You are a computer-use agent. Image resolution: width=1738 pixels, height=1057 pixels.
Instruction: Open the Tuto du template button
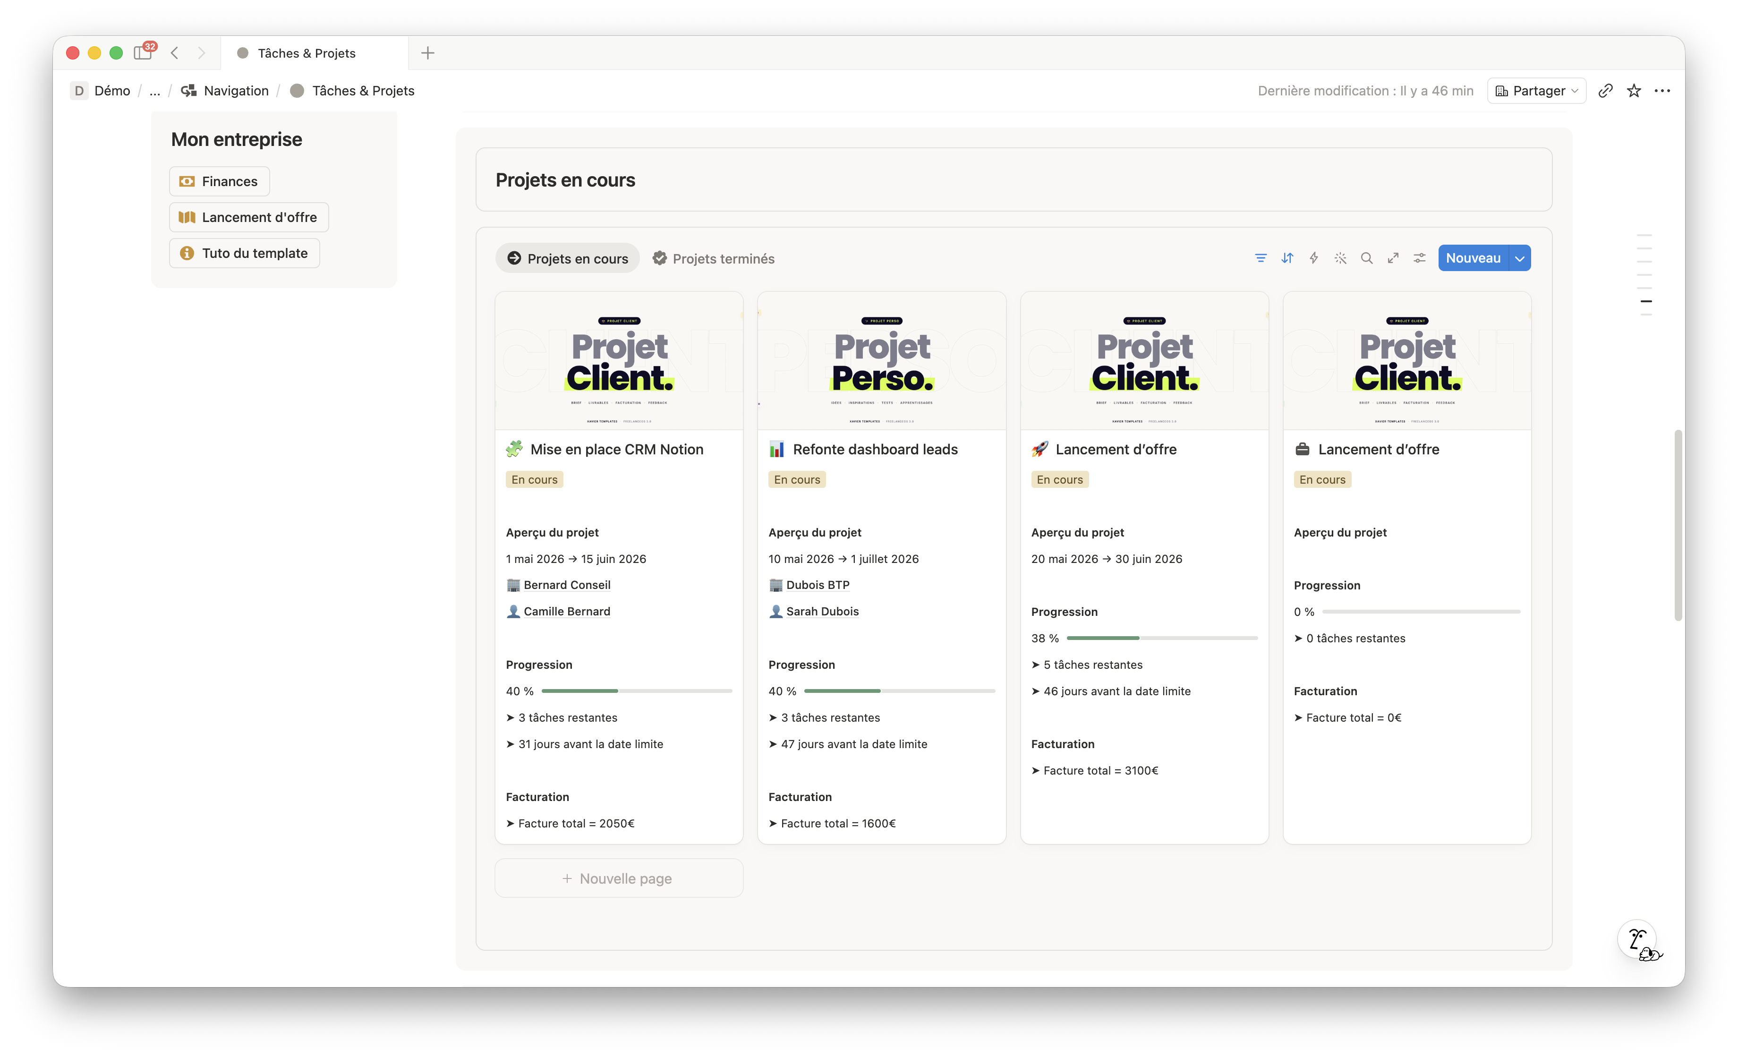(244, 253)
